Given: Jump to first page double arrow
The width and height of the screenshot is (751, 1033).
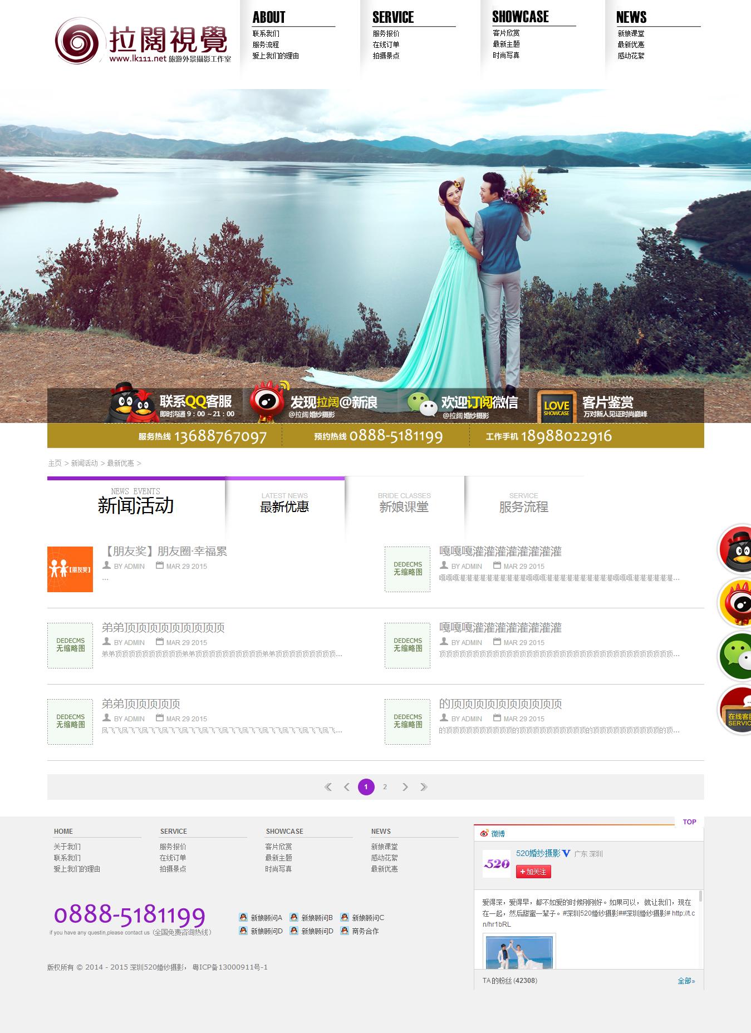Looking at the screenshot, I should [x=328, y=787].
